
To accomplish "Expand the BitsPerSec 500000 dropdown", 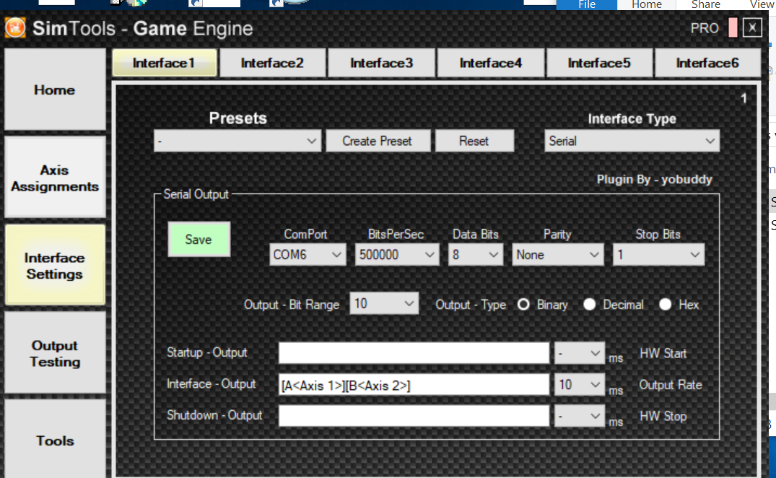I will point(397,255).
